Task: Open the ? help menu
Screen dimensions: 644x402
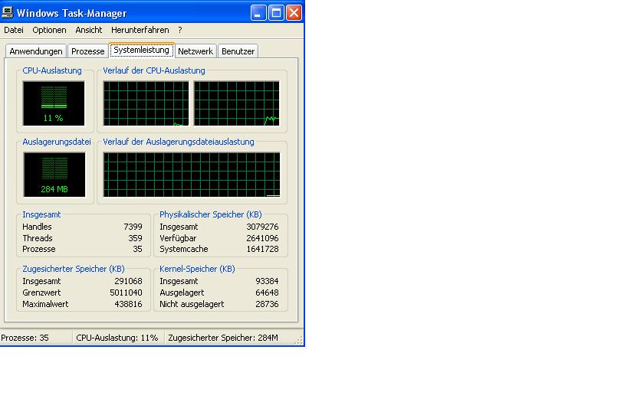Action: [180, 30]
